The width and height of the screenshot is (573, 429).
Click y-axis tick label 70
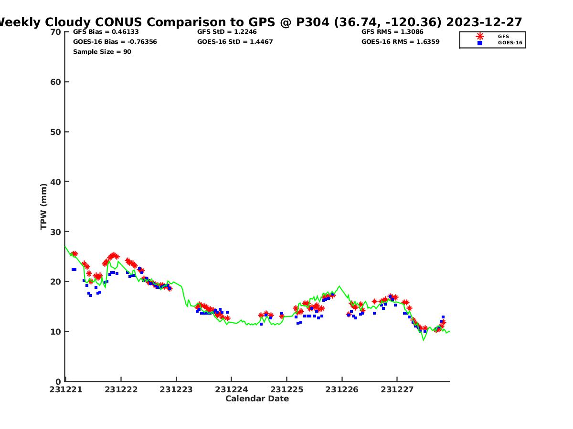(56, 32)
